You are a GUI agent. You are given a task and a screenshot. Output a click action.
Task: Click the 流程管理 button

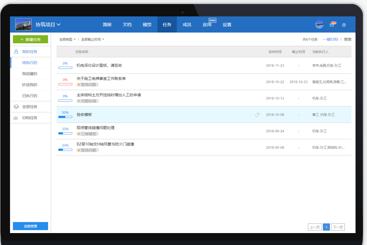[x=30, y=226]
